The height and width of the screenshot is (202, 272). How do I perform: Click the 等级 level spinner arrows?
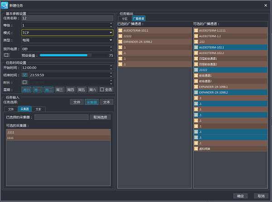(x=111, y=25)
